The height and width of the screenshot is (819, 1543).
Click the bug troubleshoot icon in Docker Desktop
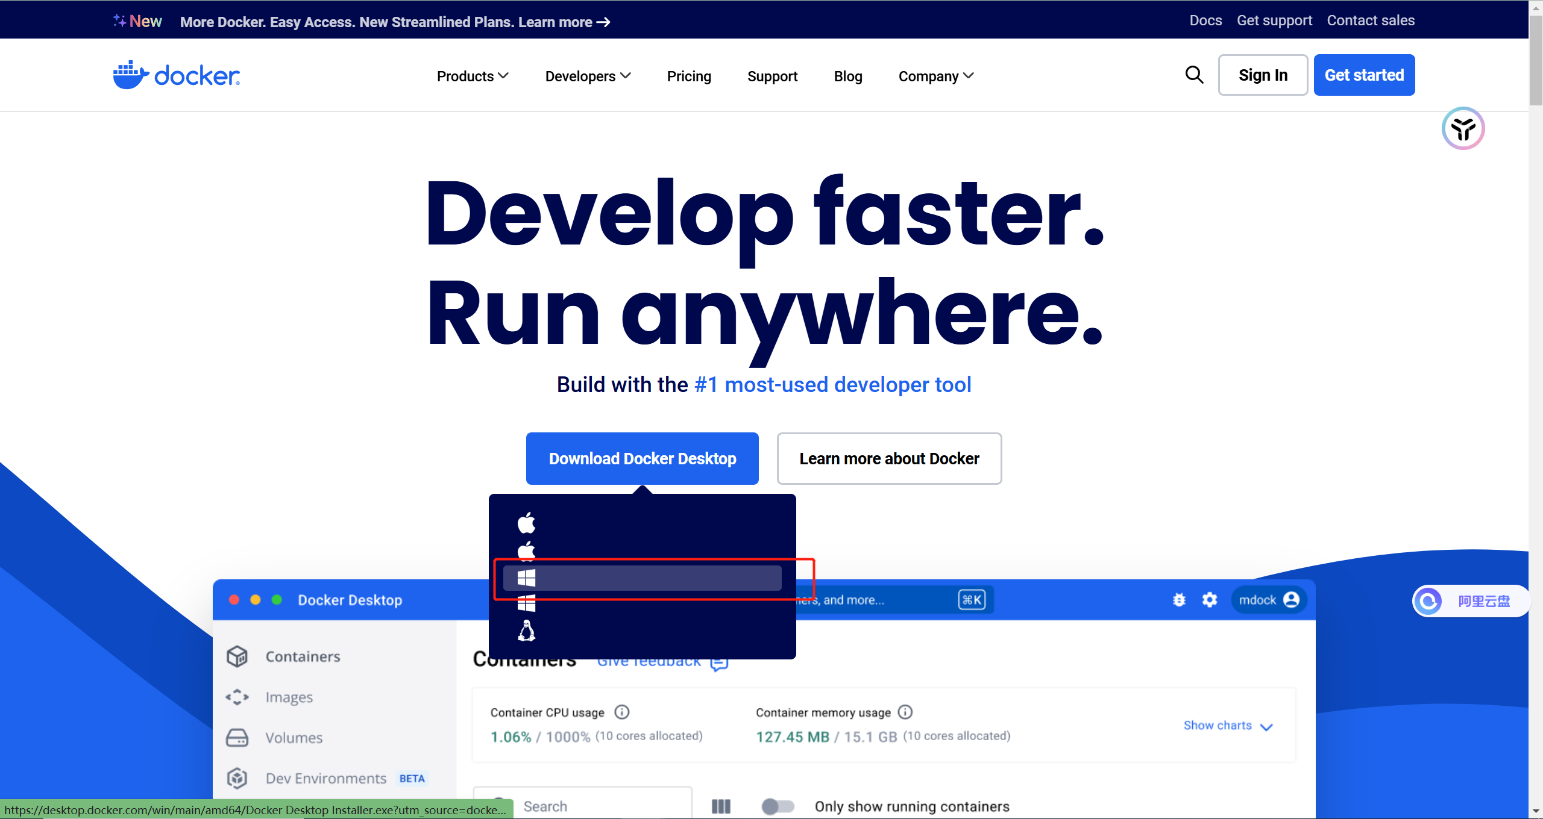click(1179, 600)
